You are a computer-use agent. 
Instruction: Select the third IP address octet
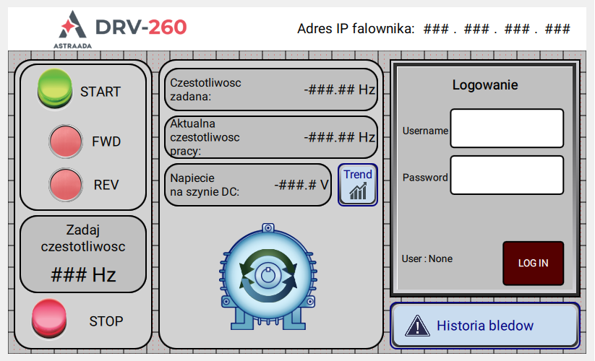[x=517, y=29]
